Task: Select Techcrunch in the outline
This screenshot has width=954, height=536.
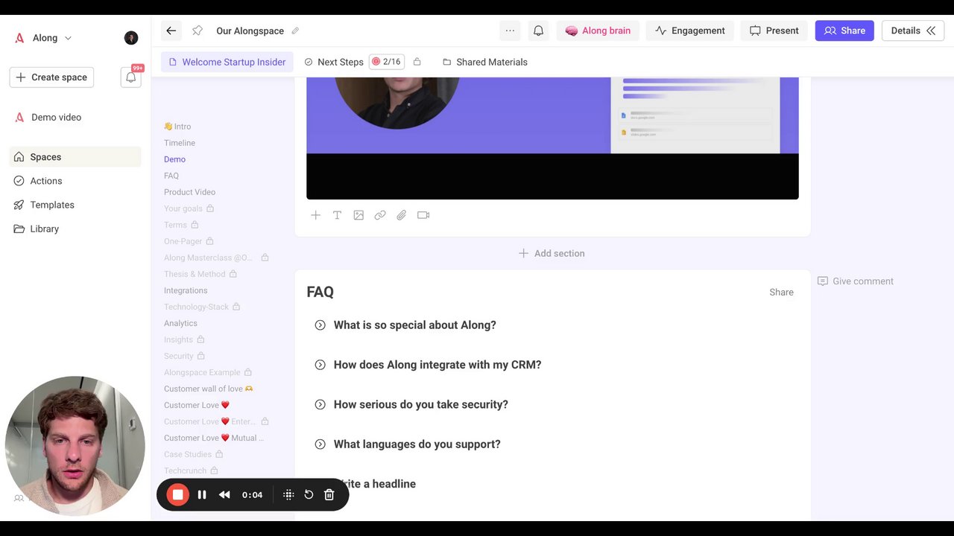Action: pos(185,470)
